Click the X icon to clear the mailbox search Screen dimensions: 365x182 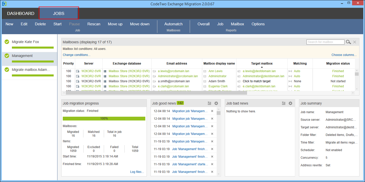(x=354, y=42)
